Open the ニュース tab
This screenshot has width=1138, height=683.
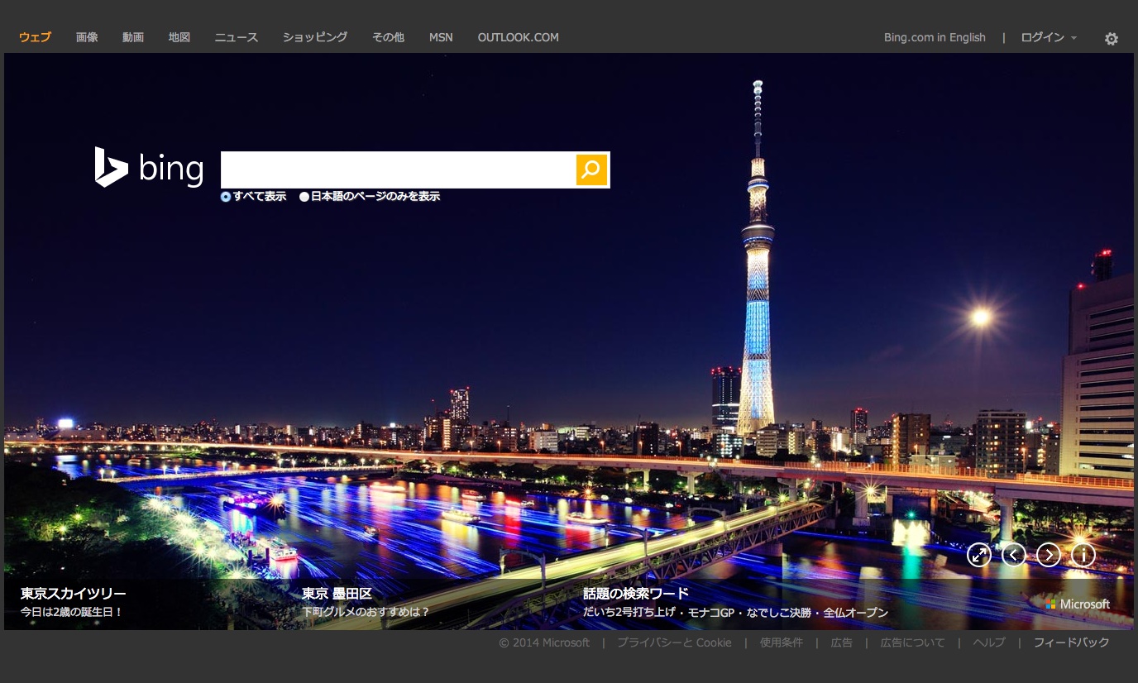[237, 37]
